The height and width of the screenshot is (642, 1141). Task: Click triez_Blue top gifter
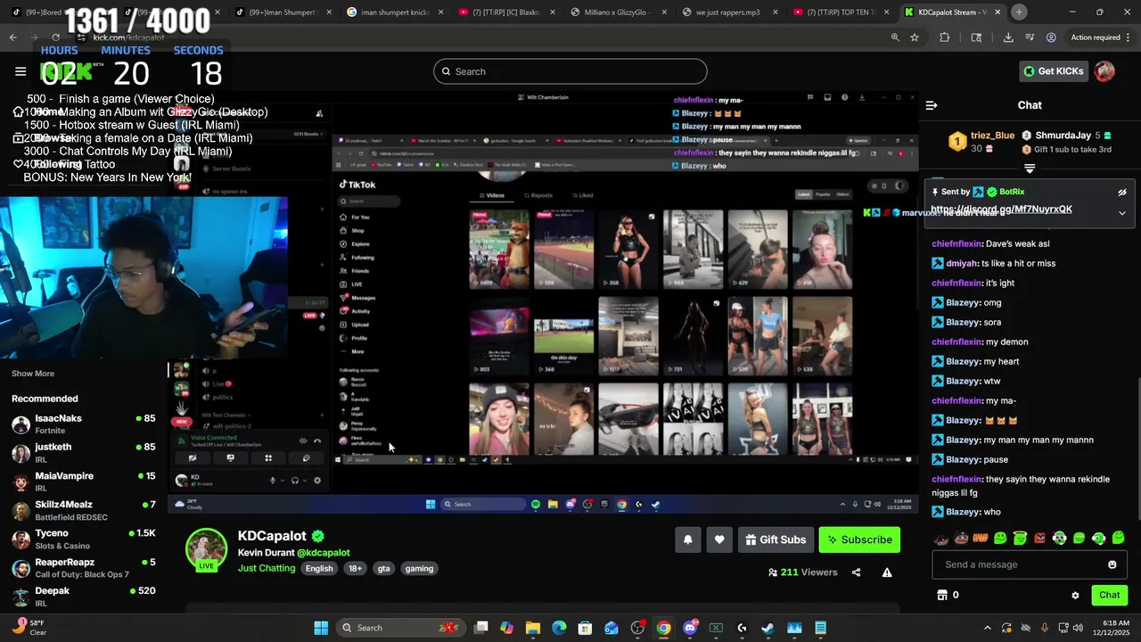992,136
